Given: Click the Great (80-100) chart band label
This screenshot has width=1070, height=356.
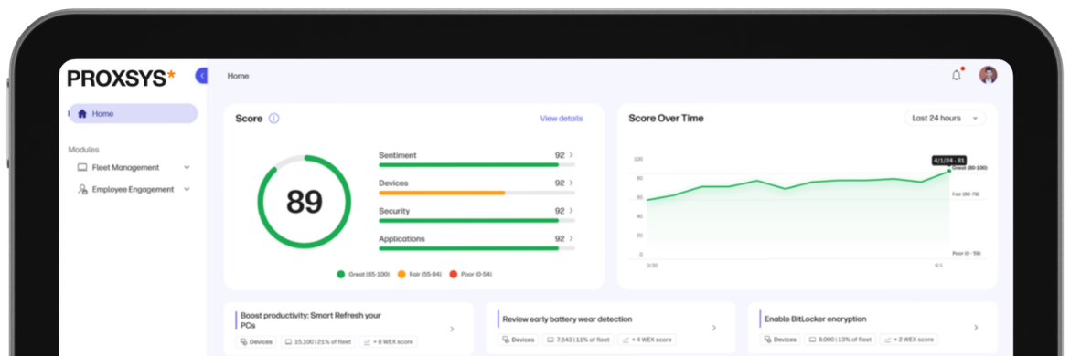Looking at the screenshot, I should tap(969, 167).
